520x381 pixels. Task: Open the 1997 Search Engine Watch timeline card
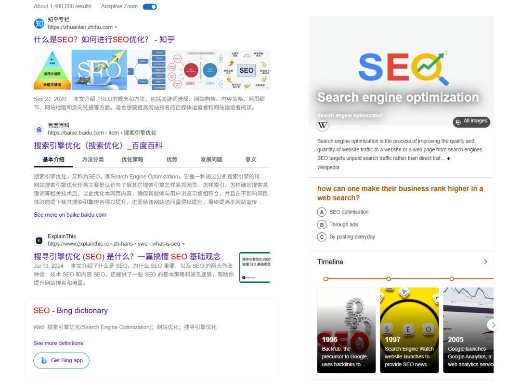(409, 330)
